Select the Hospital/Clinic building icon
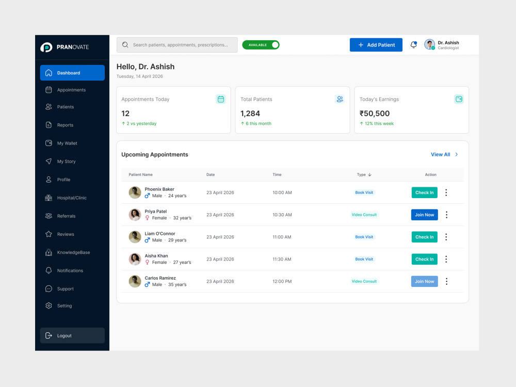Viewport: 516px width, 387px height. click(x=49, y=198)
